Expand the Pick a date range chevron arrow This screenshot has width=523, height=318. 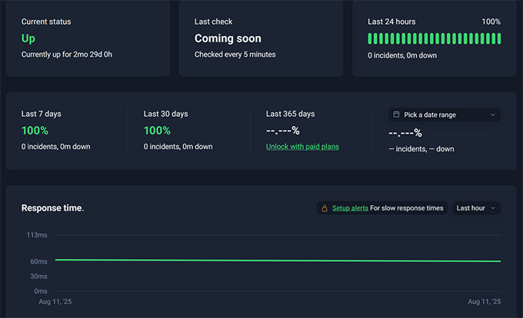click(492, 114)
